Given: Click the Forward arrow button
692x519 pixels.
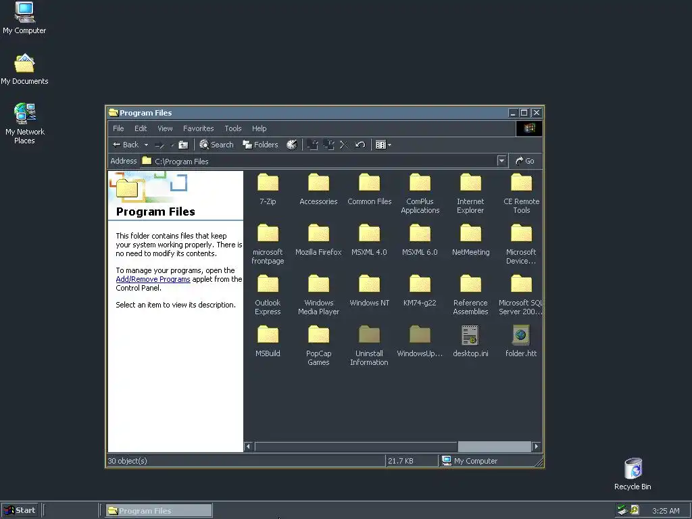Looking at the screenshot, I should (x=159, y=145).
